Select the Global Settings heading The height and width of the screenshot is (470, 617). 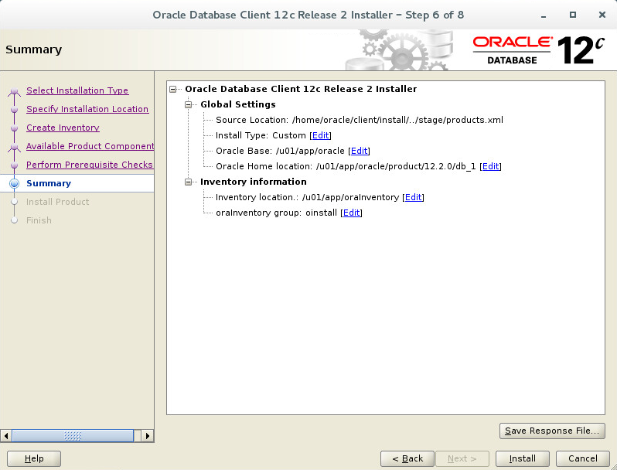tap(237, 104)
